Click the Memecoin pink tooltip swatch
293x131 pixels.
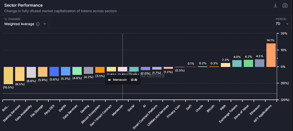point(109,80)
